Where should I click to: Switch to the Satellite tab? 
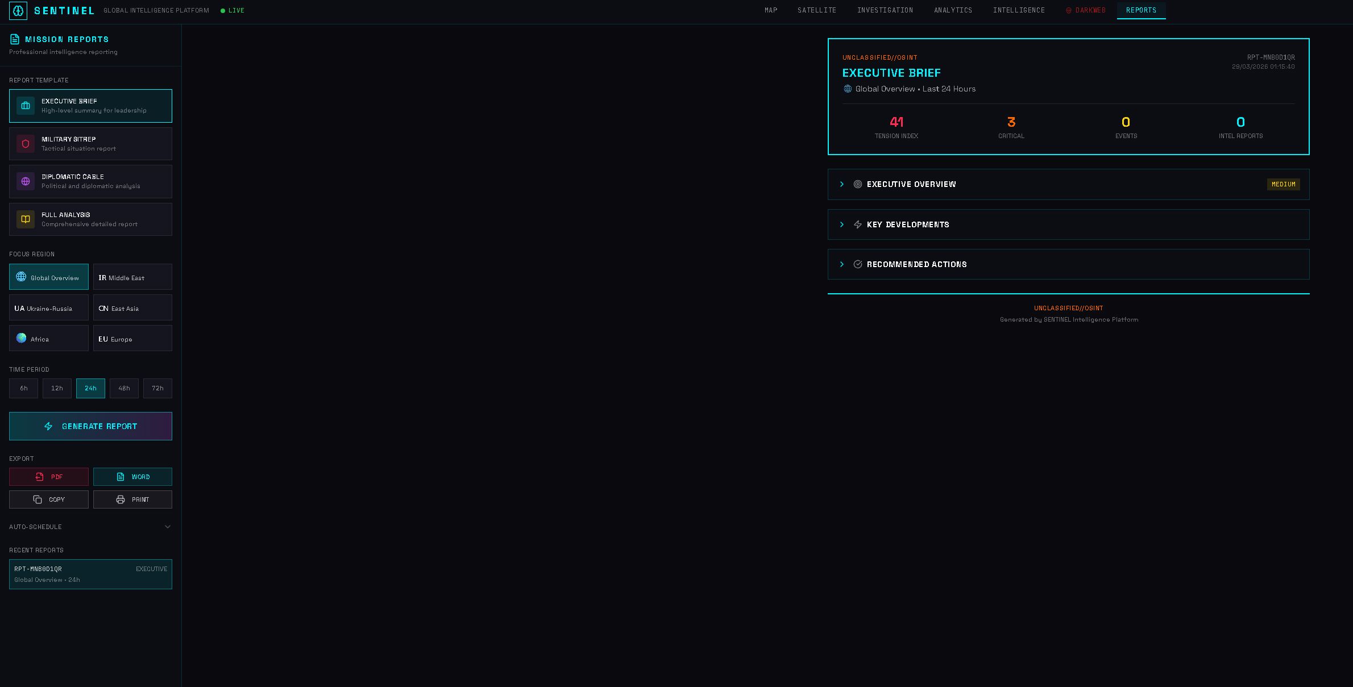(817, 10)
